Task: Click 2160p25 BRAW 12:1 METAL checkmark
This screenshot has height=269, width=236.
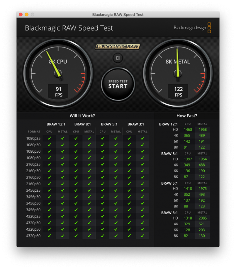Action: tap(63, 164)
